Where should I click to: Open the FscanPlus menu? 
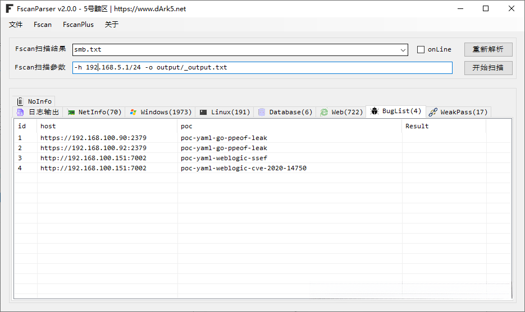click(79, 25)
